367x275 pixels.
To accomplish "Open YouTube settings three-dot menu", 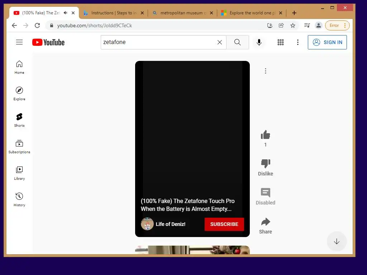I will click(298, 42).
